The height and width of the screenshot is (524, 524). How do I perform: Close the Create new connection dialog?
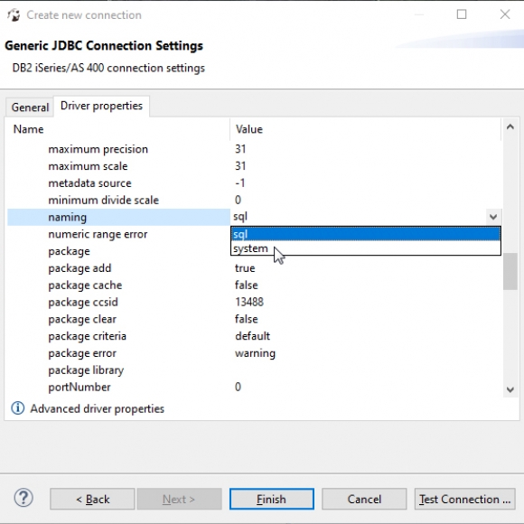(x=505, y=14)
